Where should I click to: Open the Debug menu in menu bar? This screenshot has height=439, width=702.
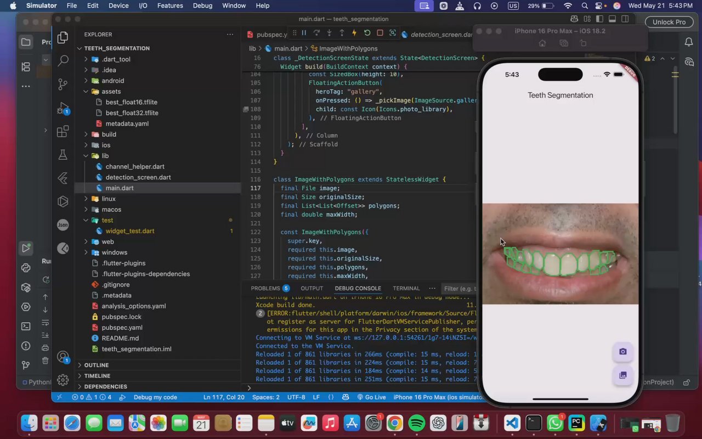tap(202, 5)
